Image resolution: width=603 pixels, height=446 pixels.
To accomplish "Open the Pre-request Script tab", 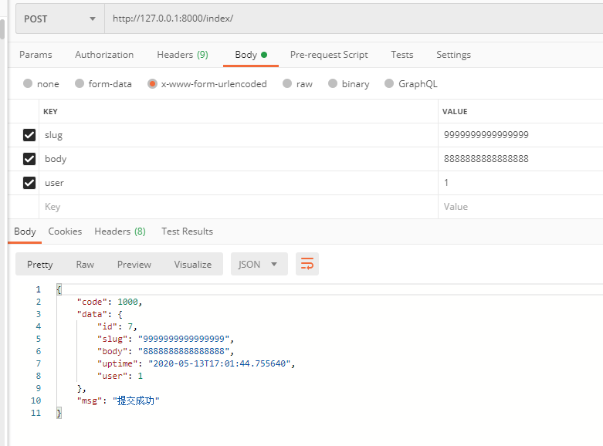I will click(329, 55).
